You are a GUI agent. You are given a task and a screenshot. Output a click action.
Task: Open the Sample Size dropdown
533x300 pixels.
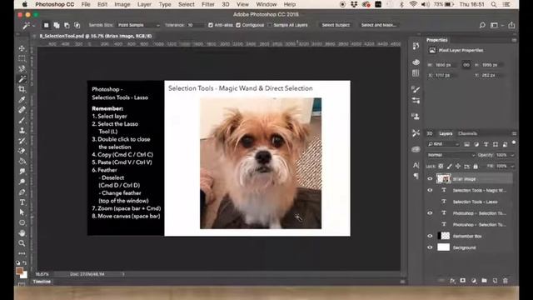click(138, 25)
